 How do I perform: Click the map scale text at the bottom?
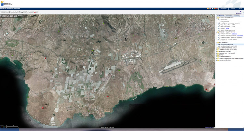107,127
